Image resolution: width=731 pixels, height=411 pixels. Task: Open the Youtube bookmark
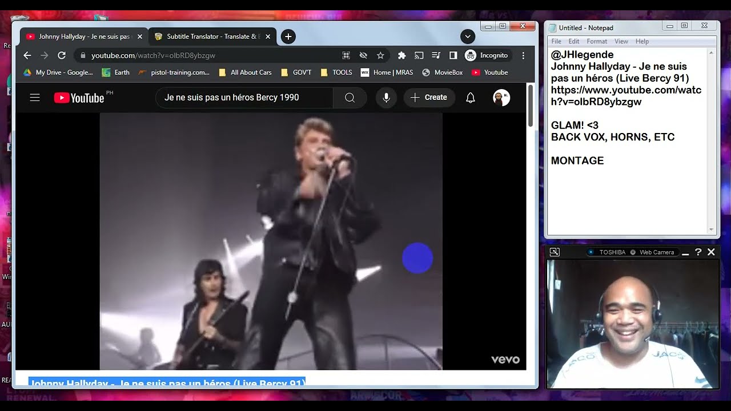(x=489, y=72)
